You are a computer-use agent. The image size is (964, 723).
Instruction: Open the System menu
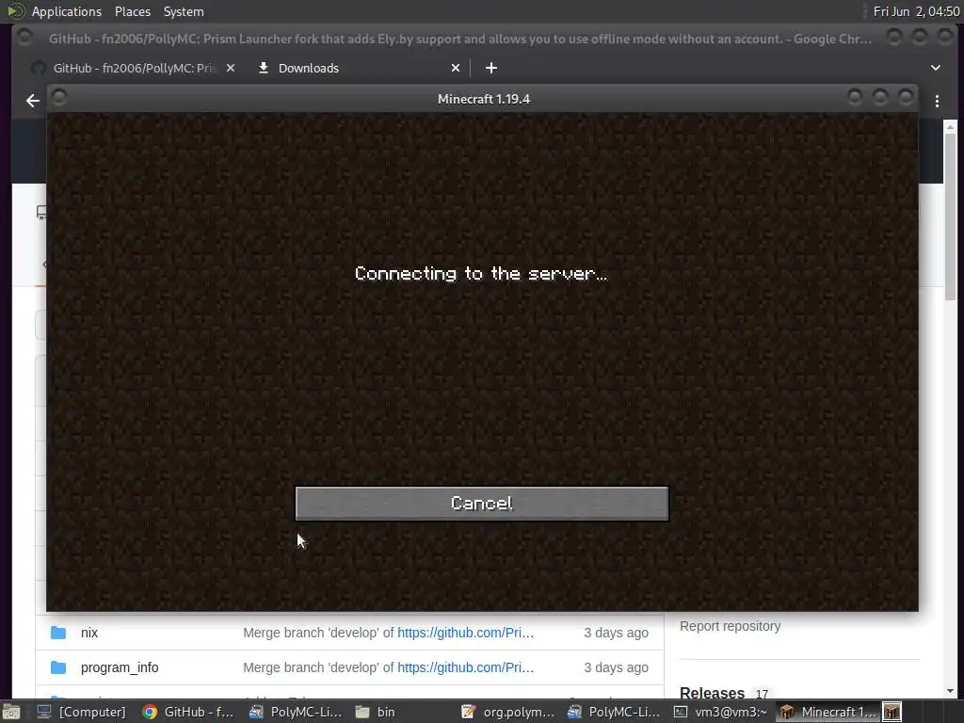coord(184,11)
